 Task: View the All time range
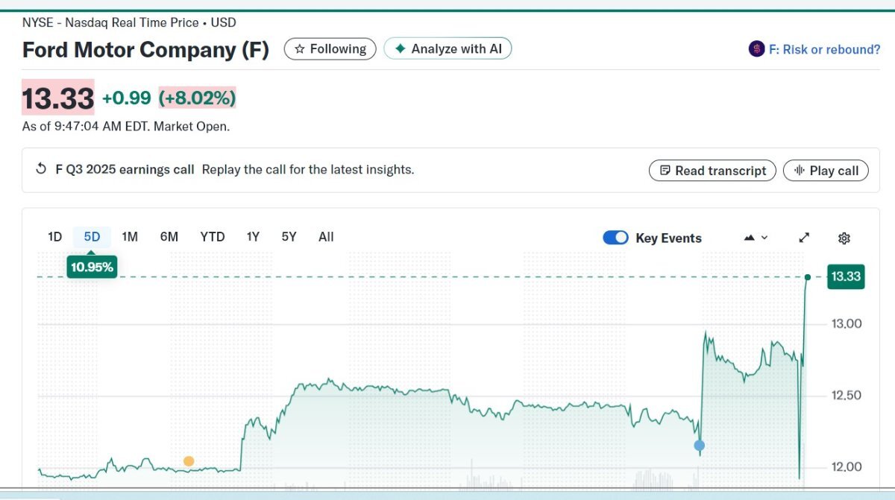pyautogui.click(x=326, y=237)
